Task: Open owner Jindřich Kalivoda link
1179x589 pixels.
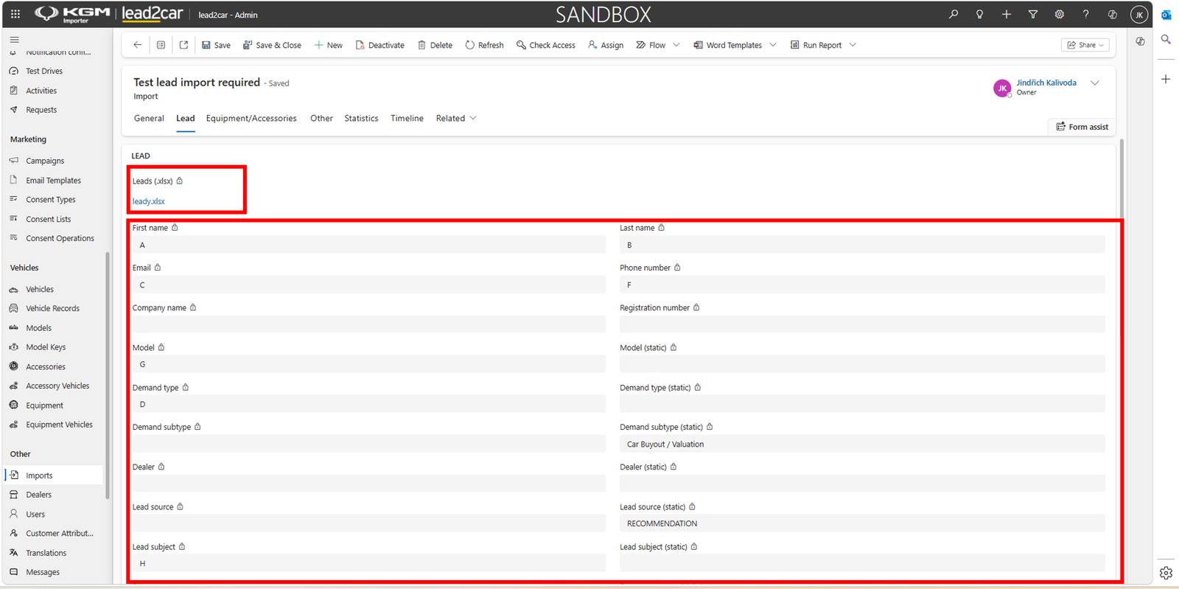Action: click(x=1046, y=83)
